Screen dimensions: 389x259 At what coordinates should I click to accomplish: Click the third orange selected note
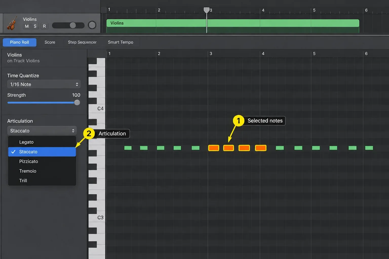244,148
